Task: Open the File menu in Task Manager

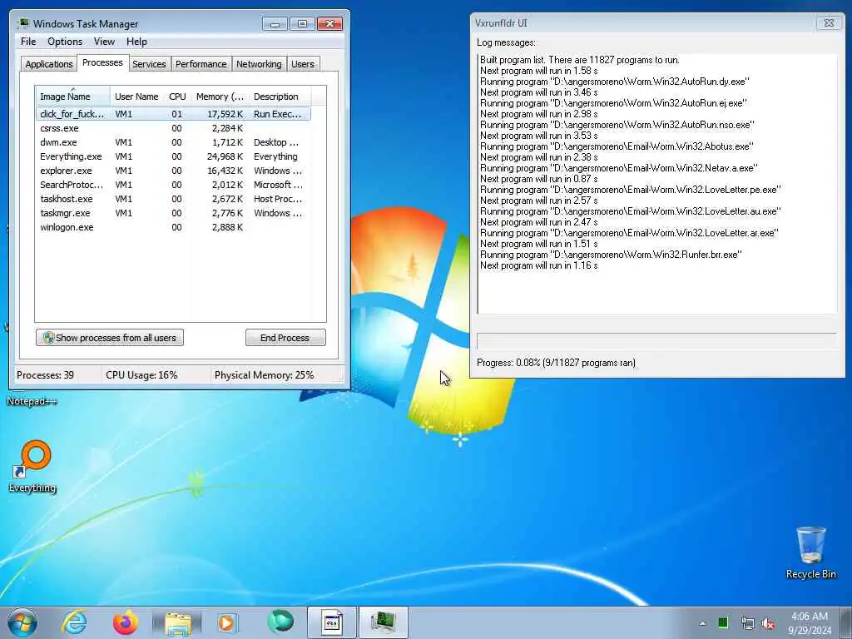Action: [28, 42]
